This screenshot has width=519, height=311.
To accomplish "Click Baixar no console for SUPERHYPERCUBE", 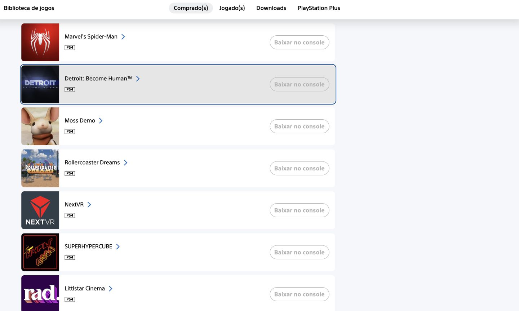I will 300,252.
